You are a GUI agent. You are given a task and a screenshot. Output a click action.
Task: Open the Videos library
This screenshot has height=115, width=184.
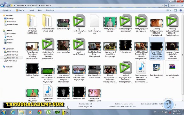pyautogui.click(x=8, y=43)
